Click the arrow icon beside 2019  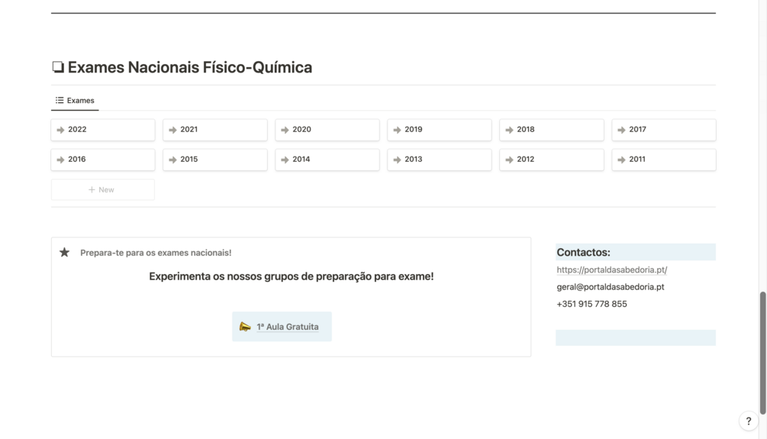[x=397, y=130]
